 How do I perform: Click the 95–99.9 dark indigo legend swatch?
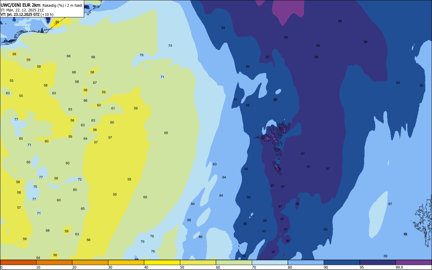point(378,262)
